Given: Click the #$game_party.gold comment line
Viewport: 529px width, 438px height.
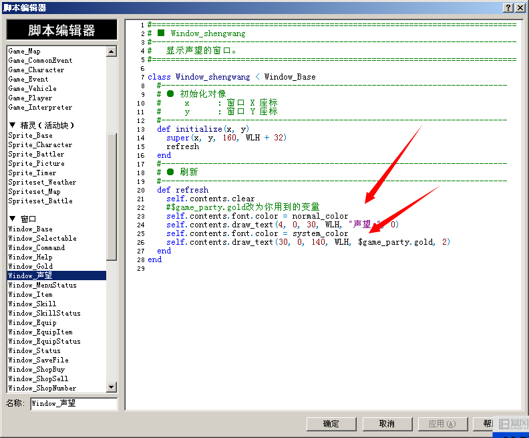Looking at the screenshot, I should (x=243, y=207).
